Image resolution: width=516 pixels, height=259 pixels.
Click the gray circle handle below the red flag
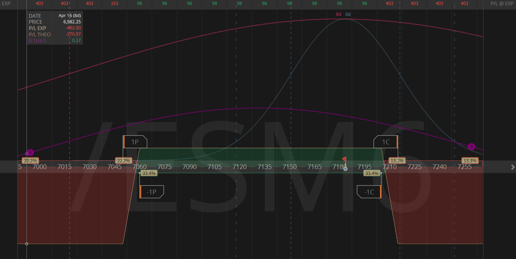(345, 169)
